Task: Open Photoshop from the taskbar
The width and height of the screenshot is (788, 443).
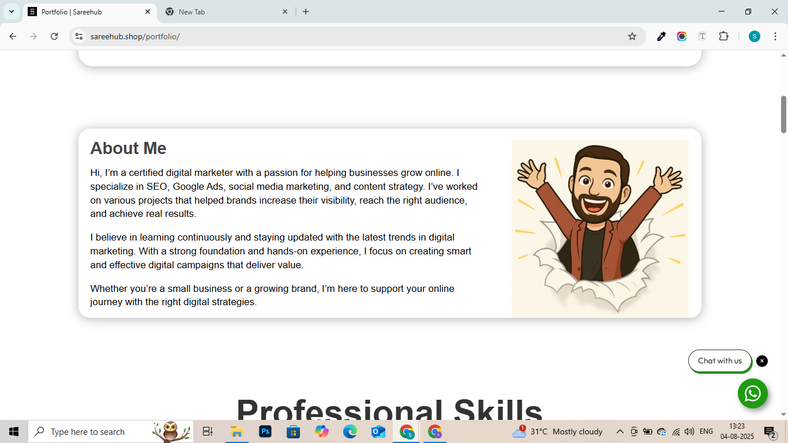Action: click(x=265, y=431)
